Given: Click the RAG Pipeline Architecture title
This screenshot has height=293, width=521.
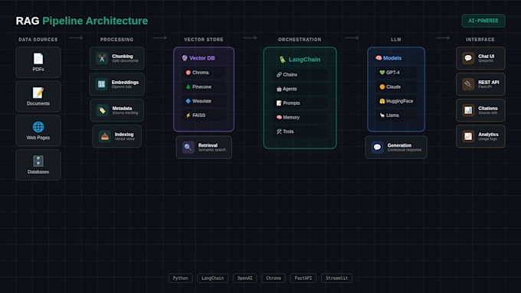Looking at the screenshot, I should (x=82, y=21).
